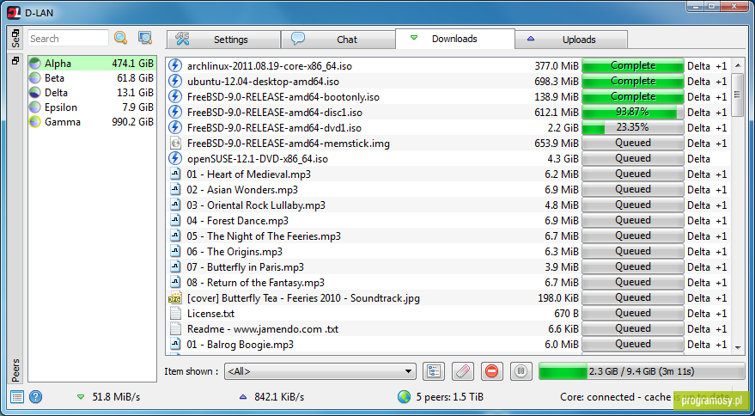This screenshot has width=755, height=416.
Task: Click the Beta peer sphere icon
Action: point(34,78)
